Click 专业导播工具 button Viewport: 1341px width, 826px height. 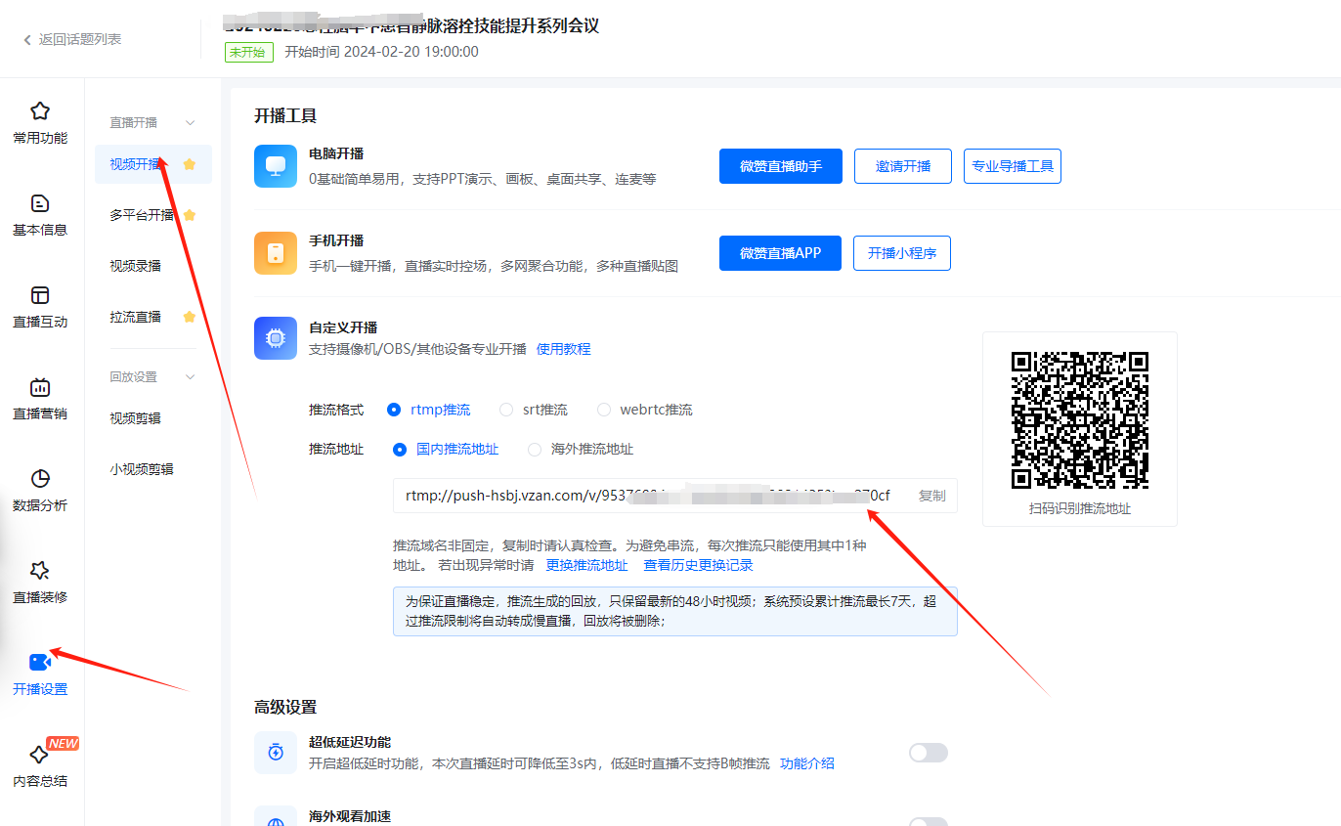coord(1013,166)
